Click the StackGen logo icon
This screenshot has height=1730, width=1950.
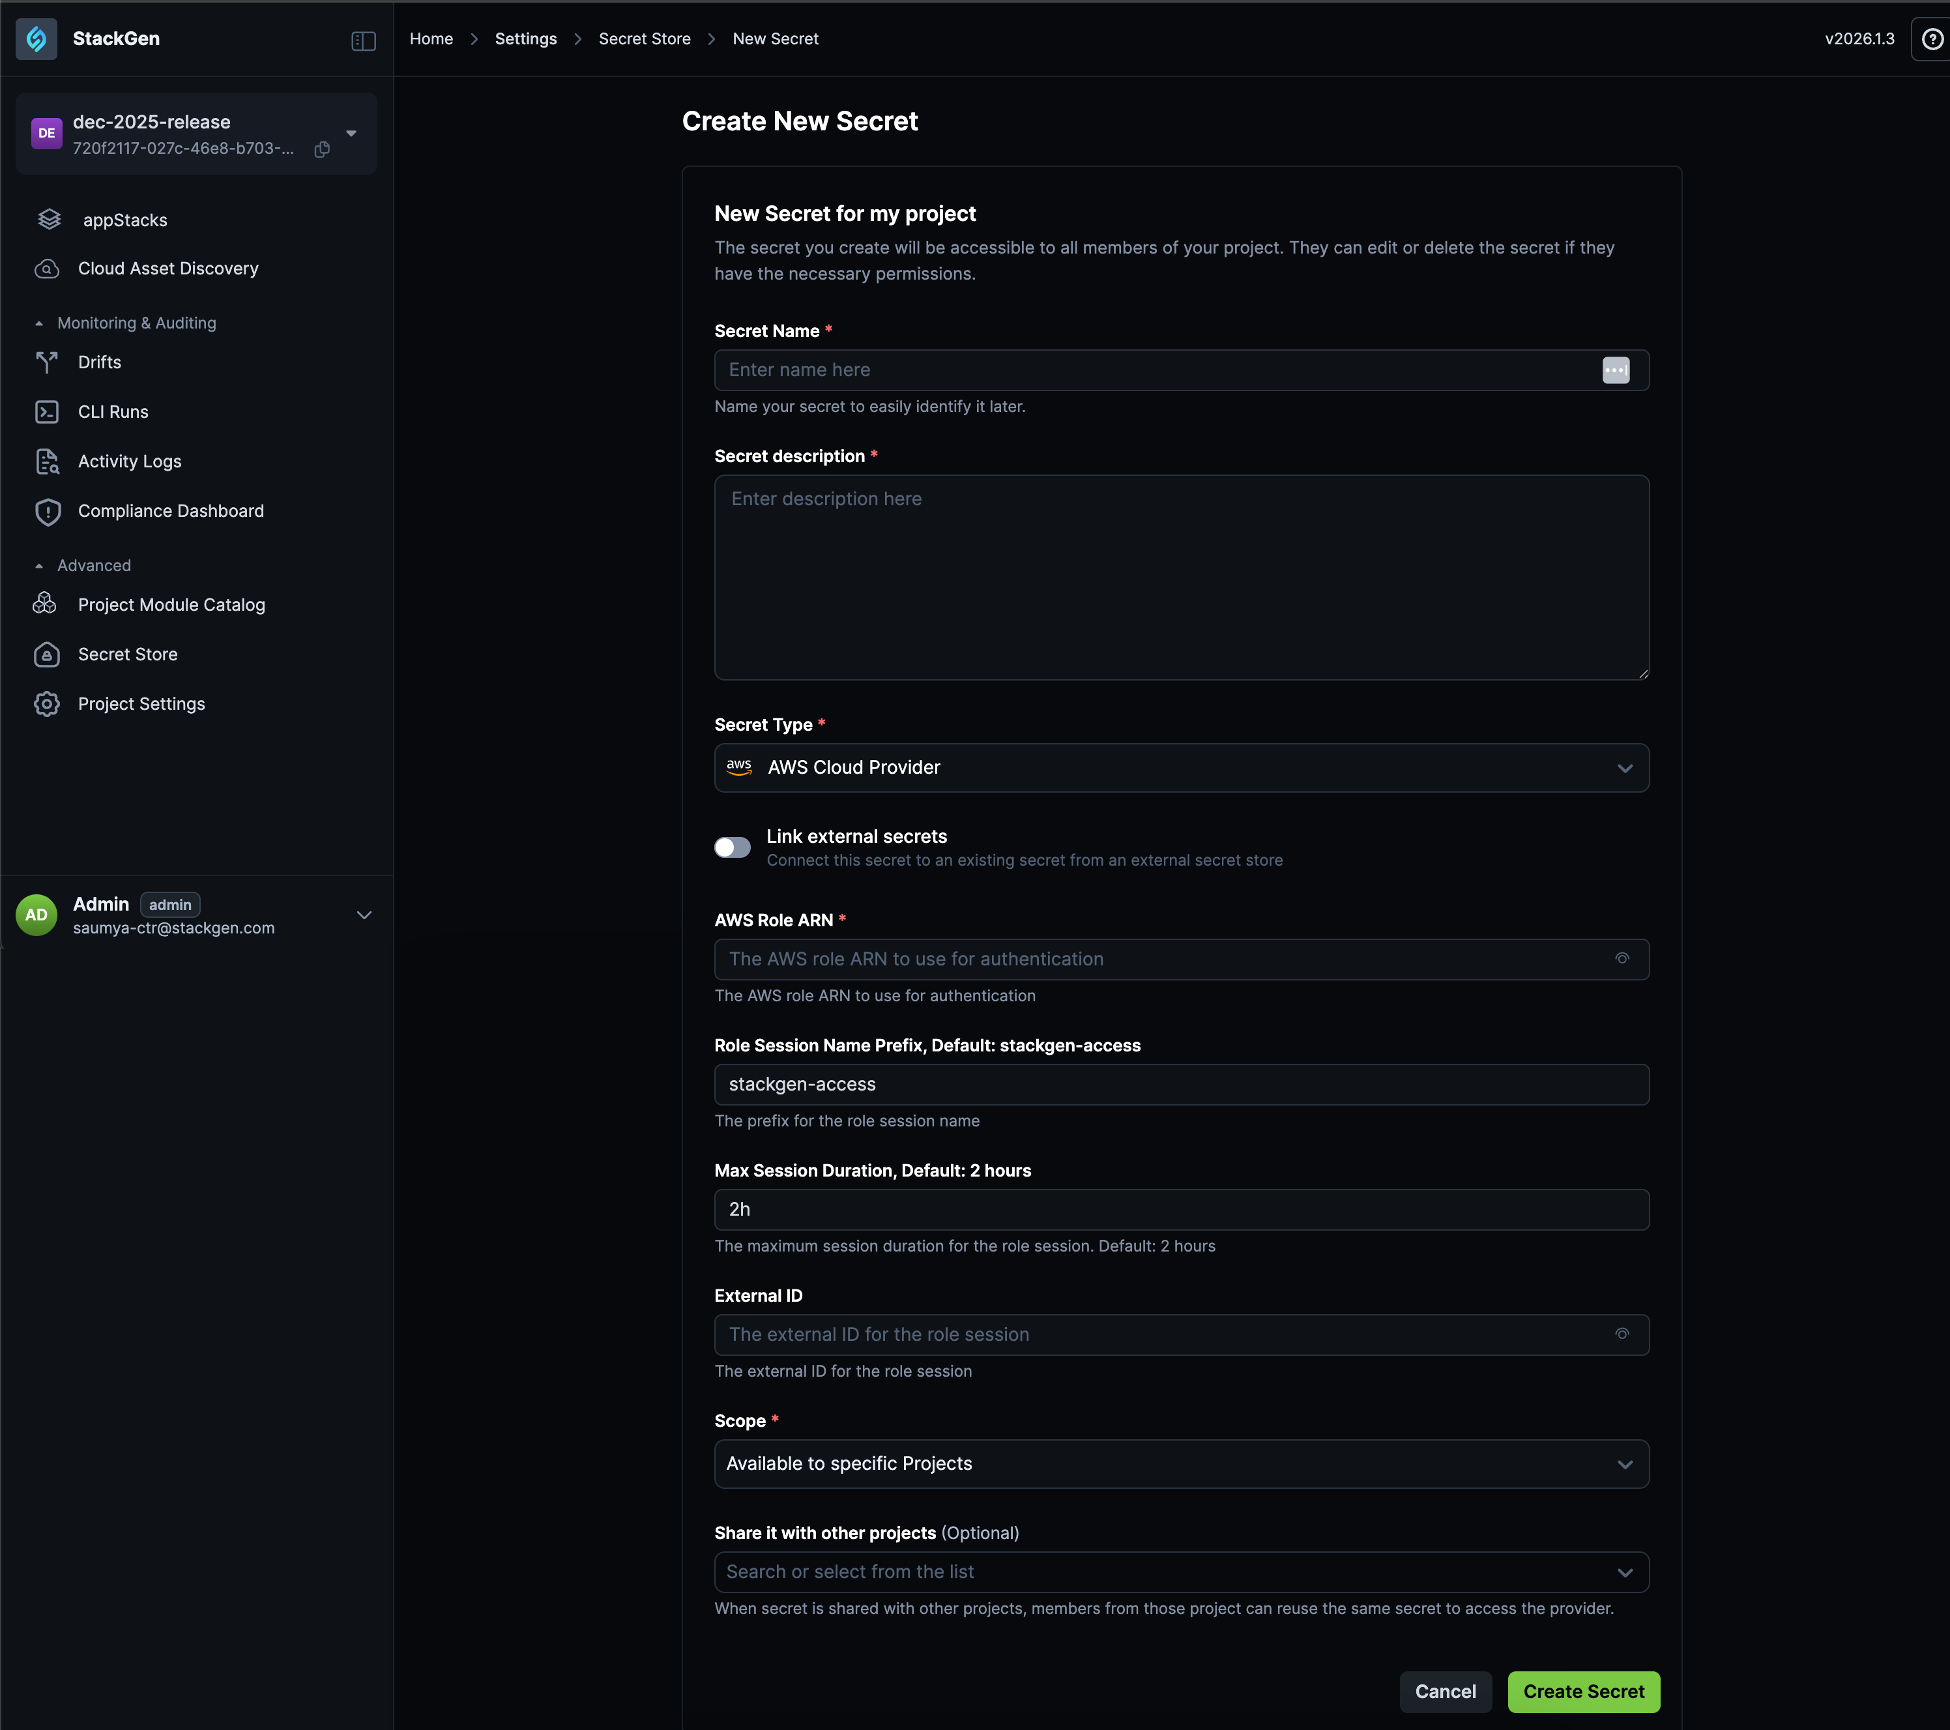(36, 39)
